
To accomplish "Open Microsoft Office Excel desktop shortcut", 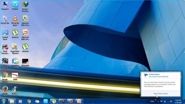I will coord(25,21).
